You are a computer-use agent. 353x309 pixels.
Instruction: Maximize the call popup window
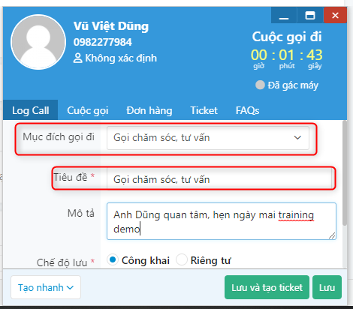(x=310, y=16)
